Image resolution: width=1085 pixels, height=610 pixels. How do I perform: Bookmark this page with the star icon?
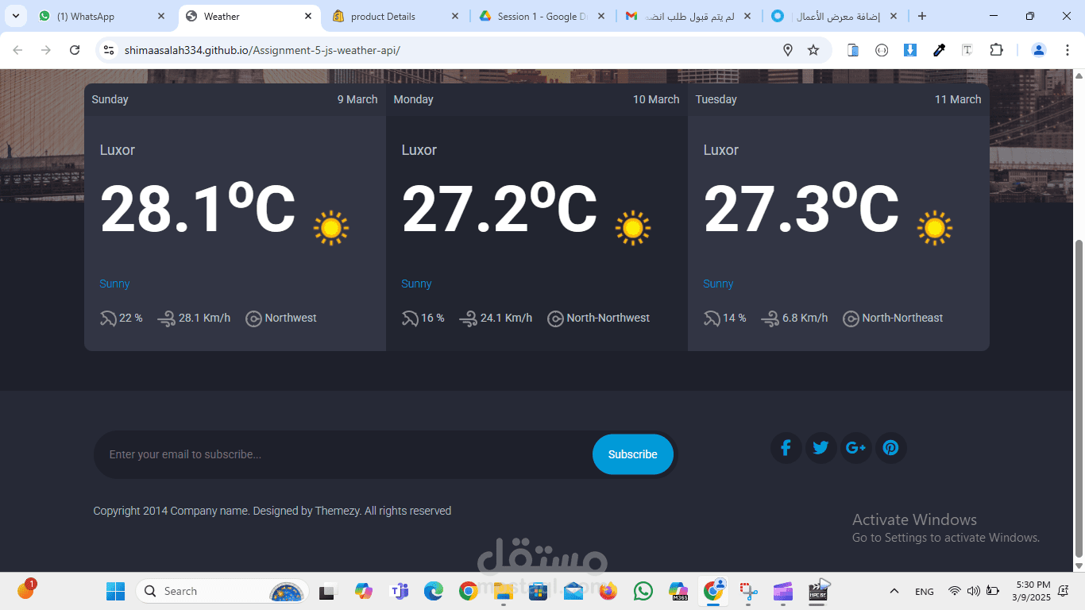[813, 50]
